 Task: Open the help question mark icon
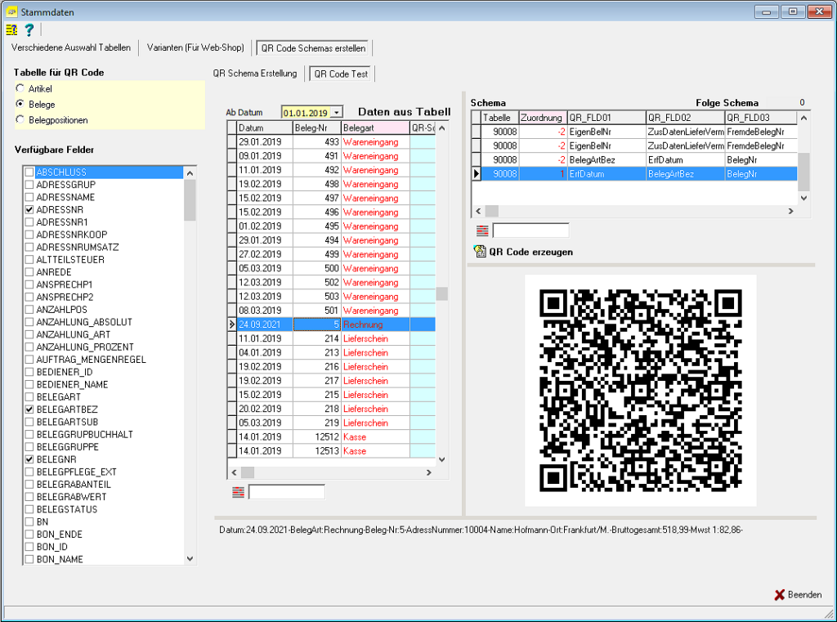pos(29,30)
